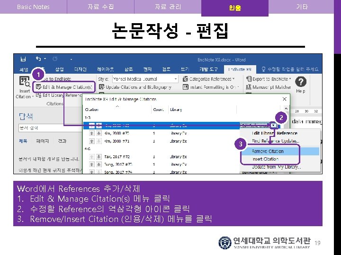
Task: Click move down arrow for Kim, 2000 #70
Action: pos(99,133)
